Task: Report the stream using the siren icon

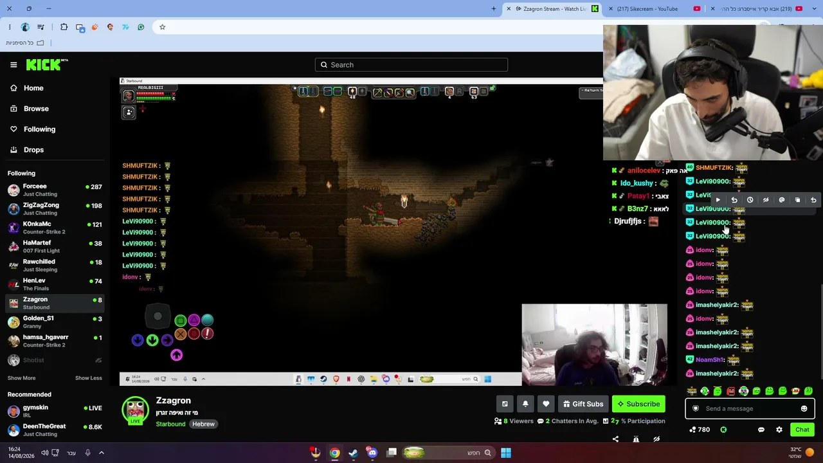Action: tap(636, 439)
